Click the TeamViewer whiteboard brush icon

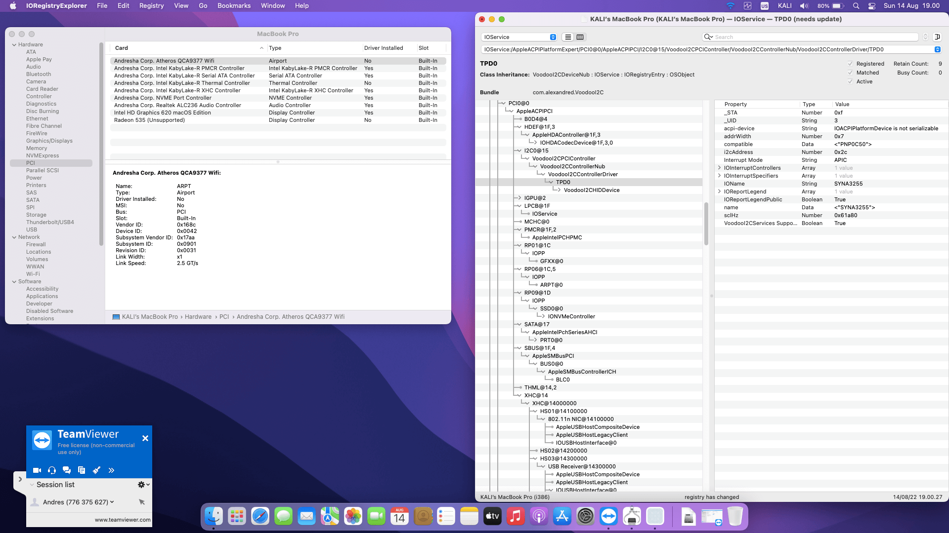click(x=96, y=470)
